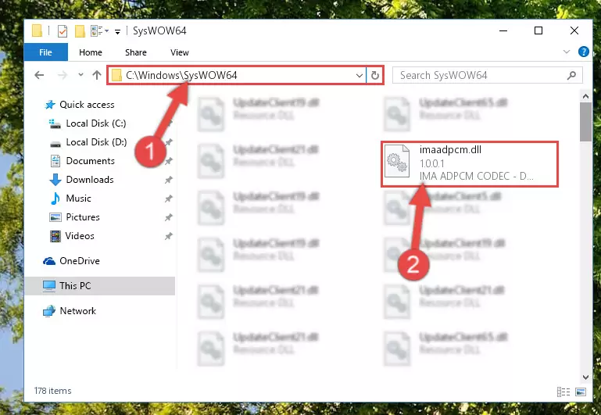Image resolution: width=601 pixels, height=415 pixels.
Task: Click the pin icon next to Documents
Action: click(x=168, y=161)
